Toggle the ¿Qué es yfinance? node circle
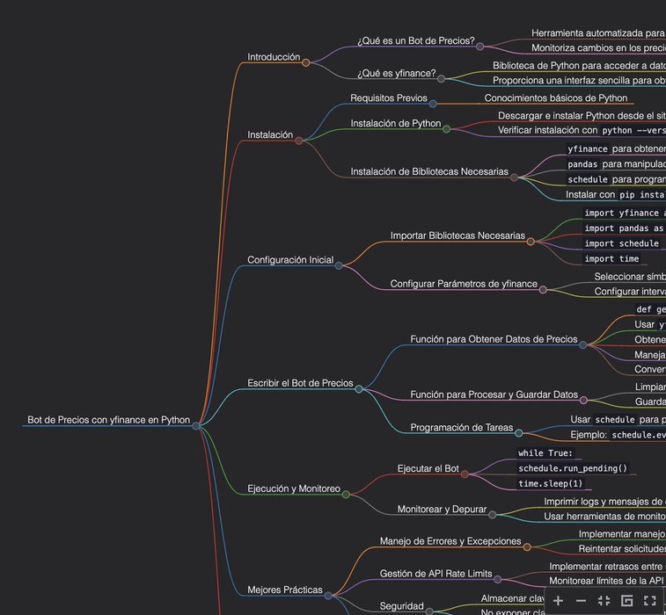The width and height of the screenshot is (666, 615). [x=442, y=79]
